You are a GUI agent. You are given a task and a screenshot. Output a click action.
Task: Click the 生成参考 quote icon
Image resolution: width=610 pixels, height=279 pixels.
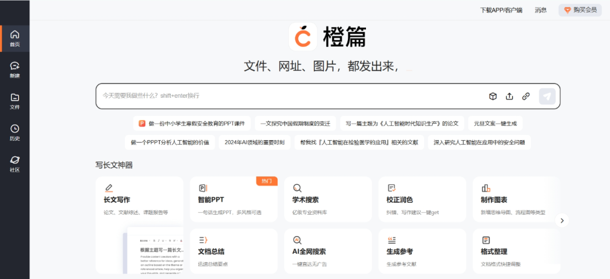coord(391,240)
